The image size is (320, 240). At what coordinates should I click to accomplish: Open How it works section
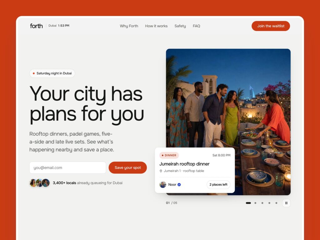(x=156, y=26)
